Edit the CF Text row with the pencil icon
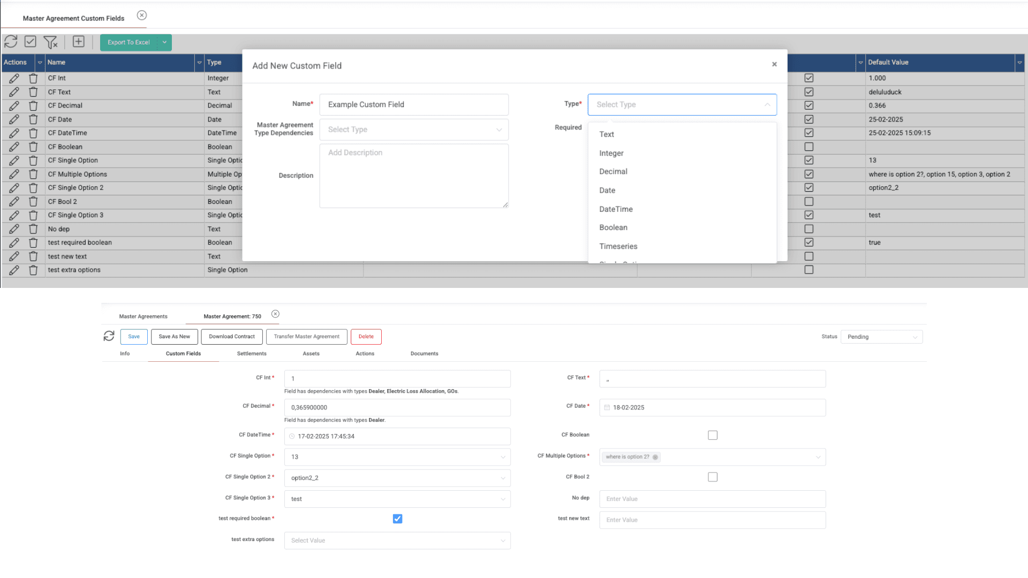Screen dimensions: 1028x578 coord(14,92)
